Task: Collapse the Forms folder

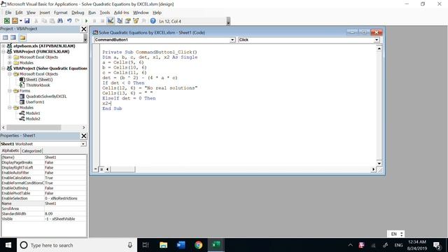Action: click(10, 90)
